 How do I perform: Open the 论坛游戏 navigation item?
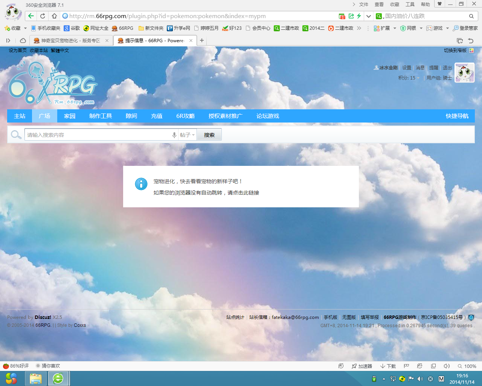(x=268, y=116)
